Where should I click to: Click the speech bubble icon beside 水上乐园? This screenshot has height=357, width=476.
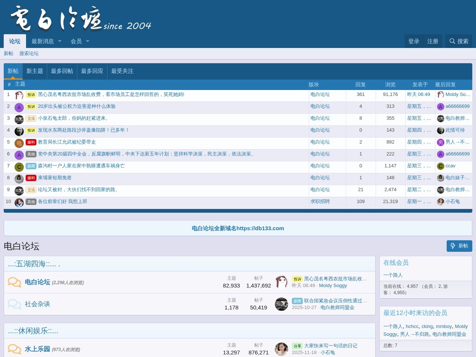pos(15,349)
